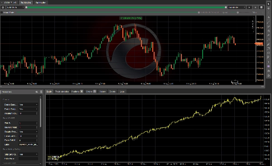Screen dimensions: 272x166
Task: Open the History tab in results panel
Action: click(103, 92)
